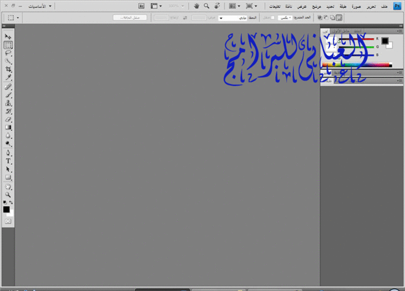This screenshot has height=291, width=405.
Task: Open the طبقة menu
Action: (x=343, y=7)
